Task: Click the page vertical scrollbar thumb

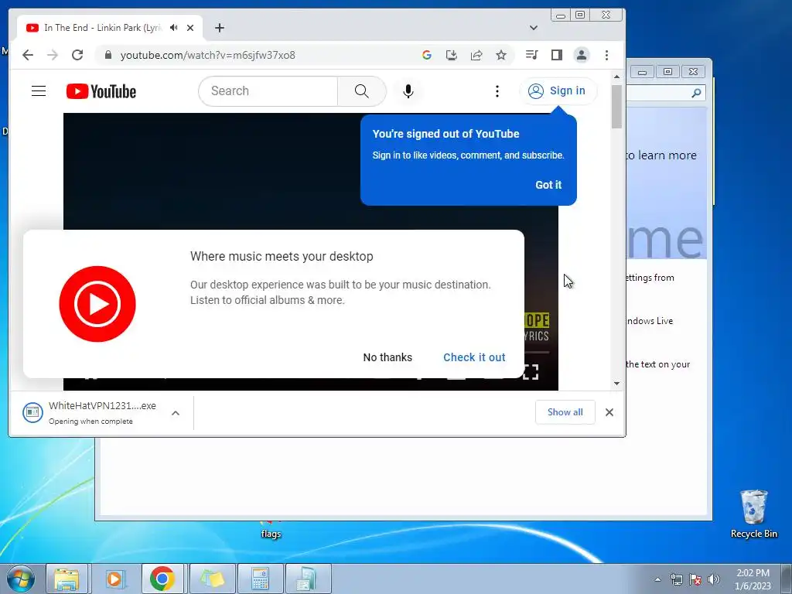Action: (x=616, y=107)
